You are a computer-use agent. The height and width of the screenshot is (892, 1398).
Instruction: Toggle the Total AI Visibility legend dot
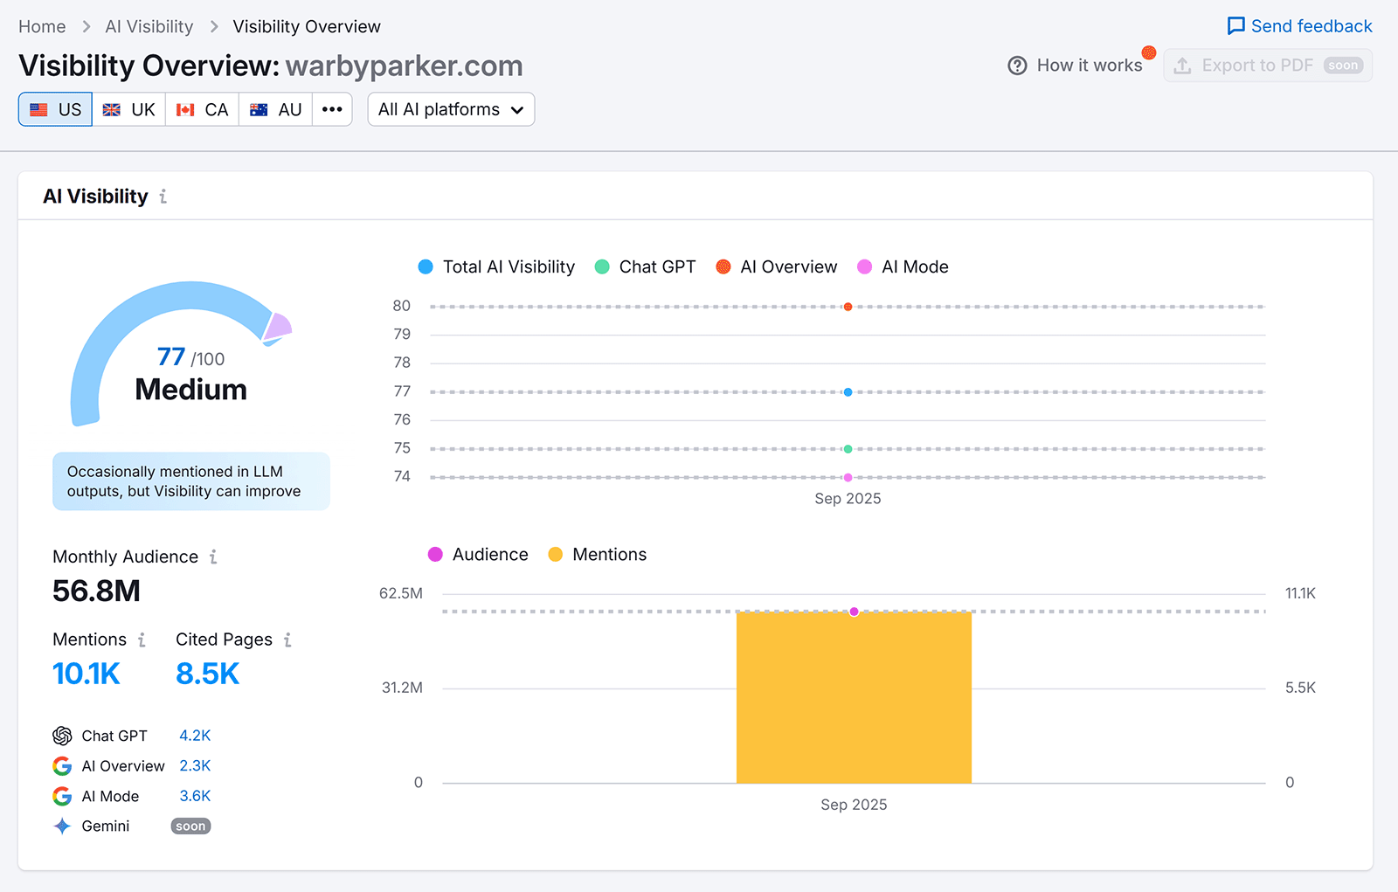[426, 266]
